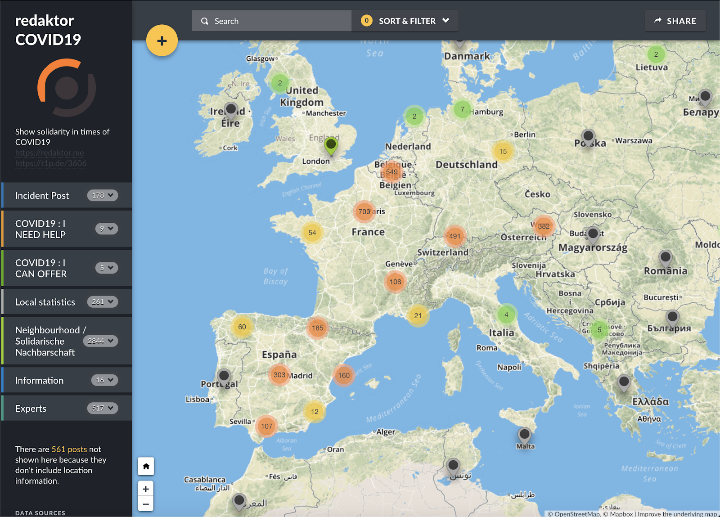Select the gray pin in Portugal
Image resolution: width=720 pixels, height=517 pixels.
click(x=224, y=377)
